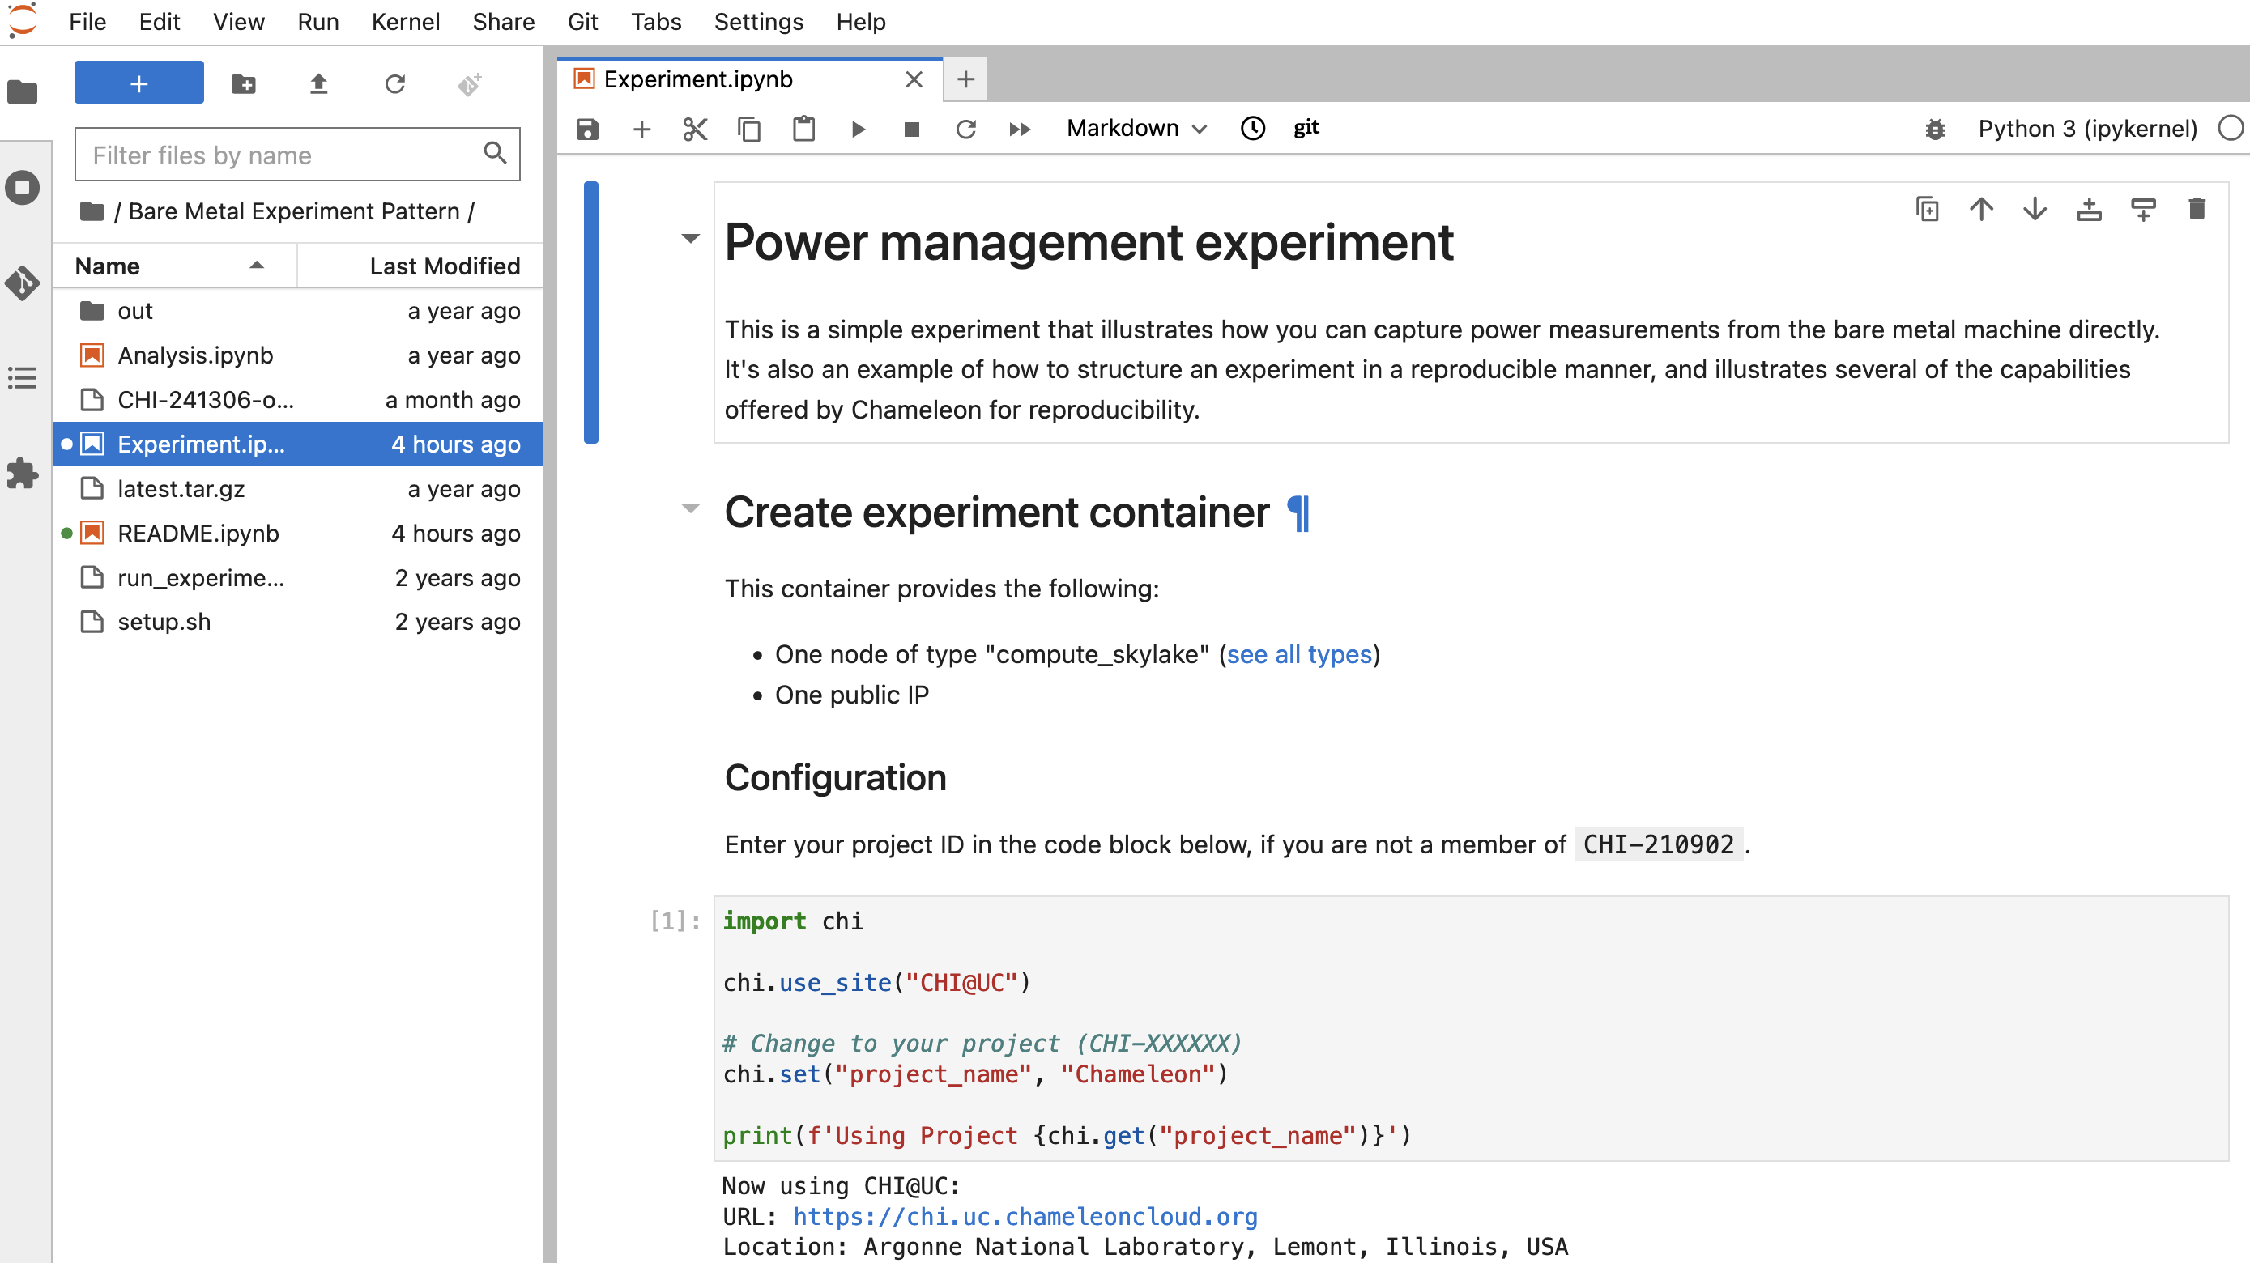Select setup.sh file

point(297,622)
